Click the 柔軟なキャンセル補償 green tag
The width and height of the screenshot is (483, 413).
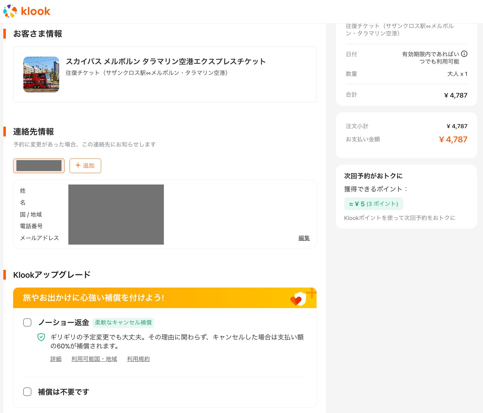123,322
